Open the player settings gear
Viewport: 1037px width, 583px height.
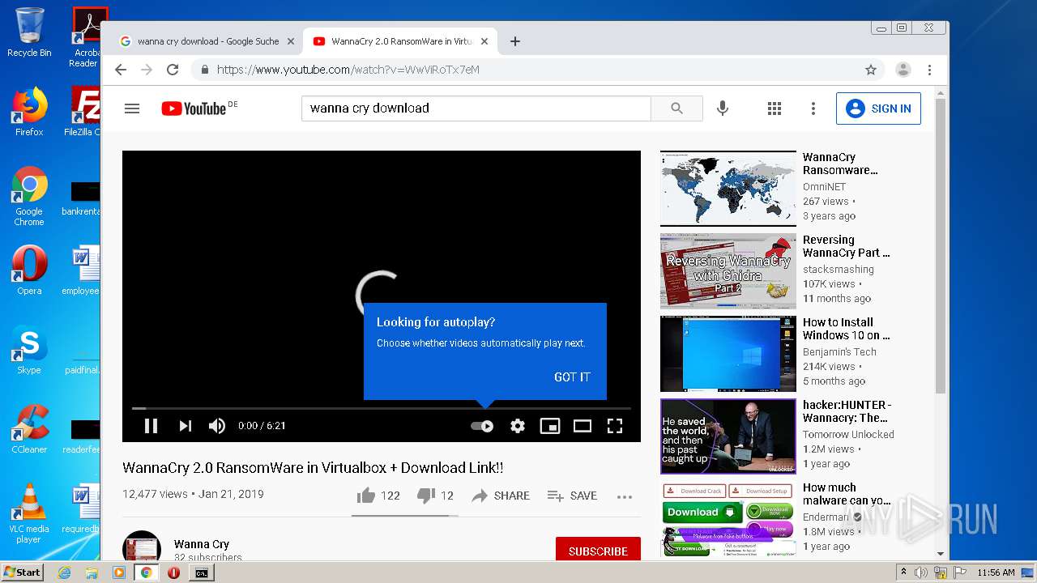[x=518, y=426]
